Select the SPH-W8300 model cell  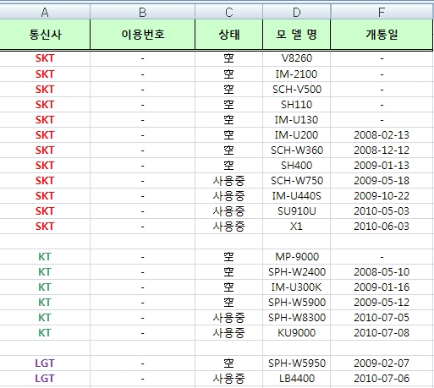(x=296, y=317)
